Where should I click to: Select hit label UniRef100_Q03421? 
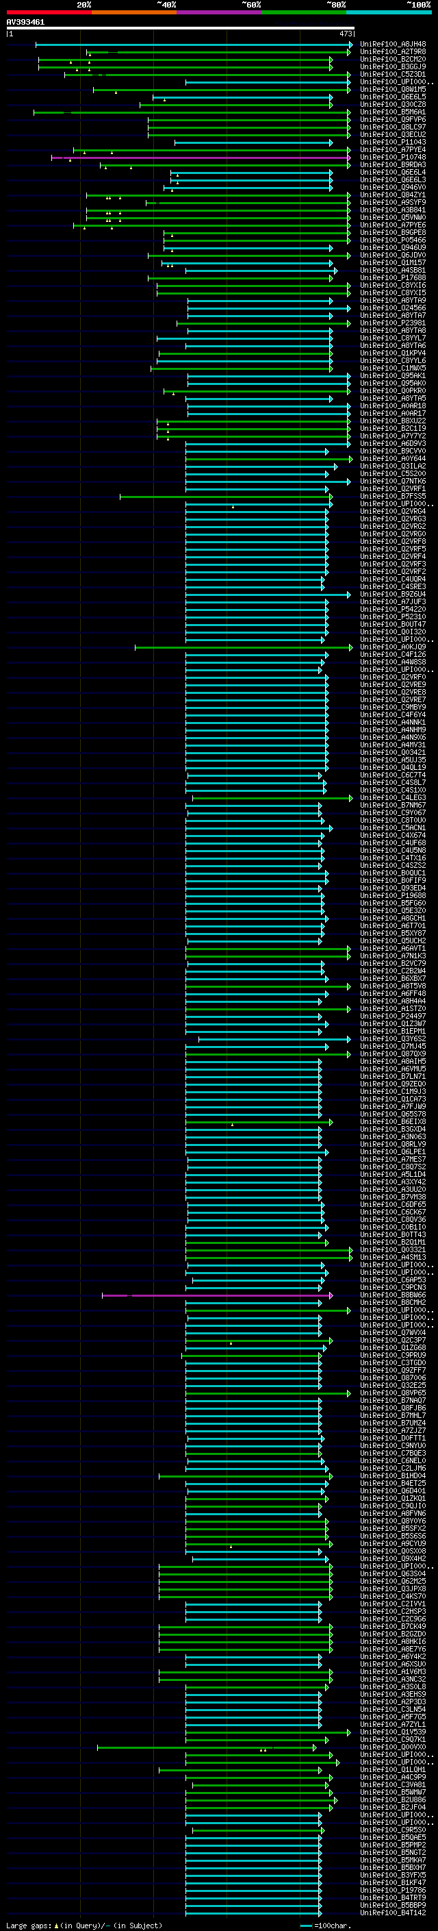(393, 752)
